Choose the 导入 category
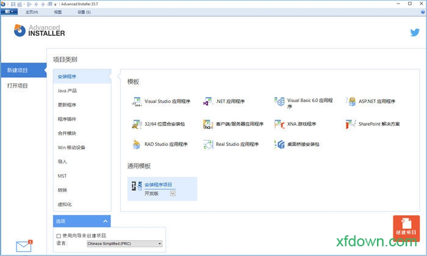 82,162
